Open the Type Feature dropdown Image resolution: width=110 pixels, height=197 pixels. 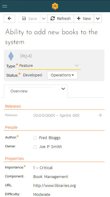click(x=49, y=66)
